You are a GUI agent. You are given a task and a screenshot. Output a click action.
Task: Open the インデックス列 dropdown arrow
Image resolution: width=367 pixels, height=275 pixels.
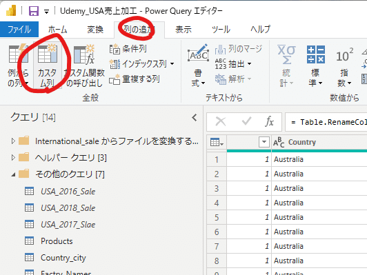click(172, 64)
